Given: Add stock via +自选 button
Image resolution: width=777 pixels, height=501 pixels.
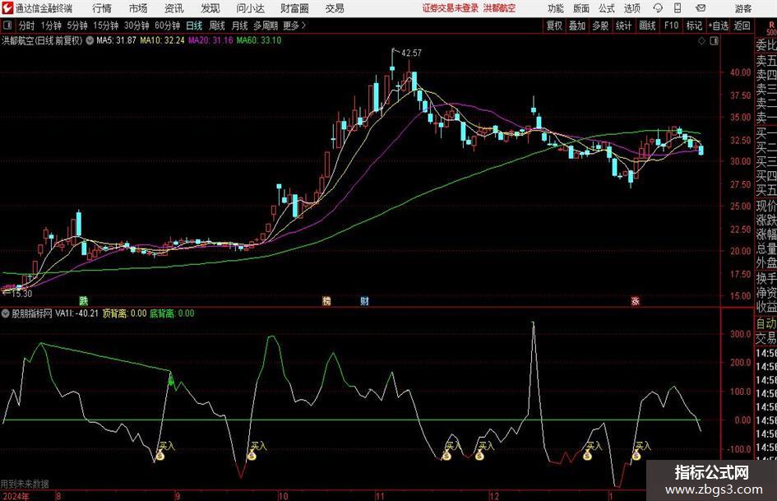Looking at the screenshot, I should pos(718,26).
